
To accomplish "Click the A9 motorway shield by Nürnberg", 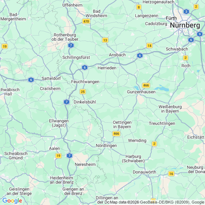I will point(200,34).
